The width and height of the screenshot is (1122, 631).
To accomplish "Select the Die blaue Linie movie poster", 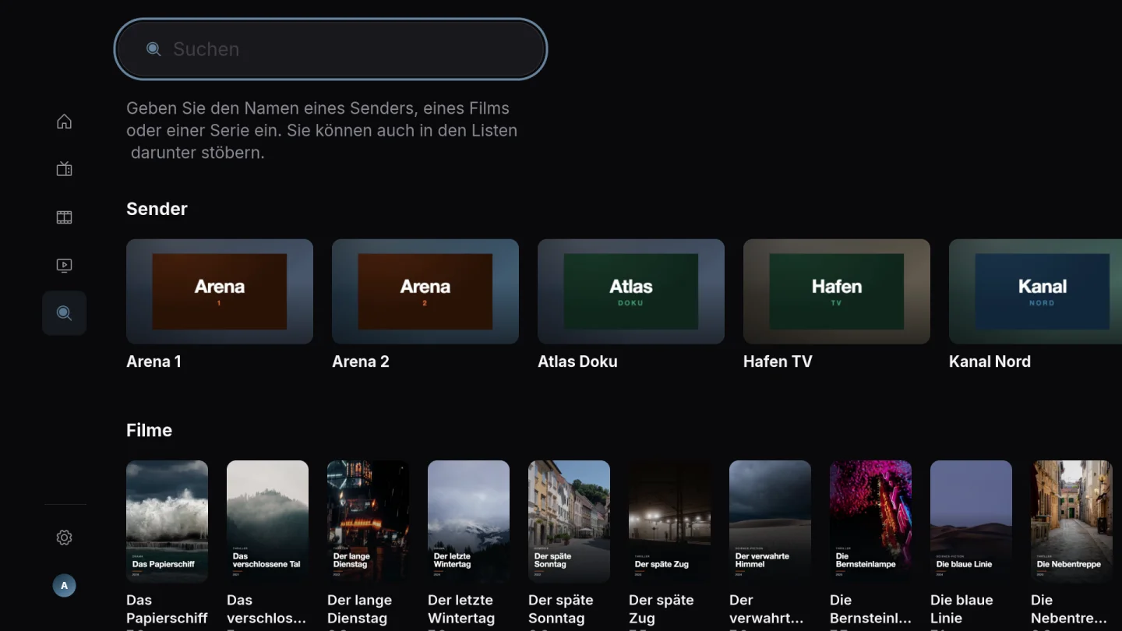I will tap(971, 521).
